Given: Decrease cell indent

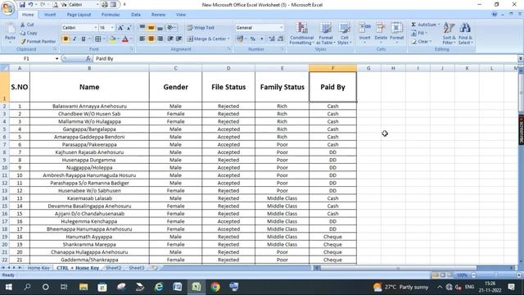Looking at the screenshot, I should coord(170,39).
